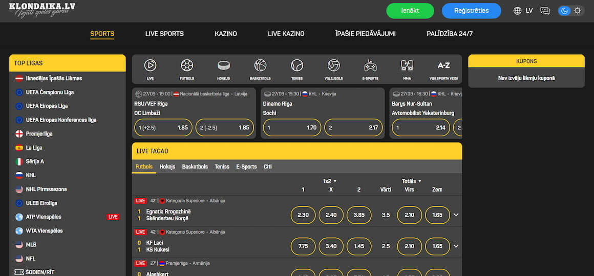Pick Egnatia Rrogozhinë home odds 2.30

coord(303,215)
